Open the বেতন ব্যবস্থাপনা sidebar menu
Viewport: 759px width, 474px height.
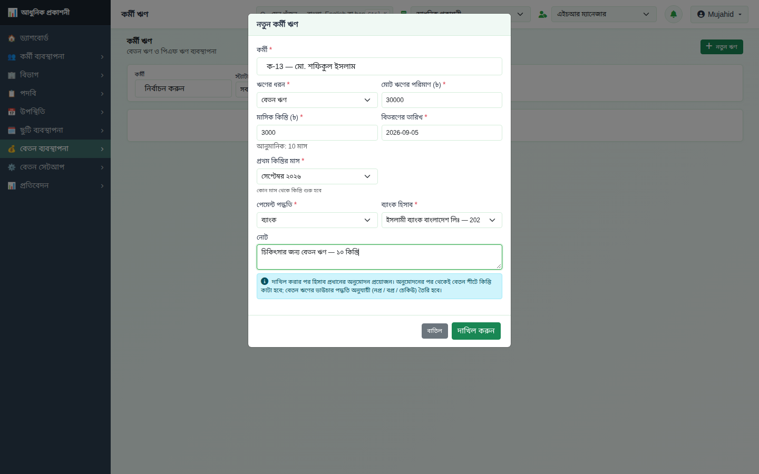(x=55, y=149)
